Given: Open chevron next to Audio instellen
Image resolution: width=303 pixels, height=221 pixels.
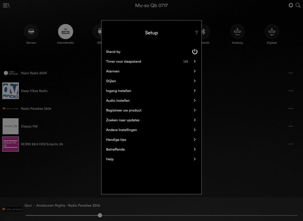Looking at the screenshot, I should tap(194, 100).
